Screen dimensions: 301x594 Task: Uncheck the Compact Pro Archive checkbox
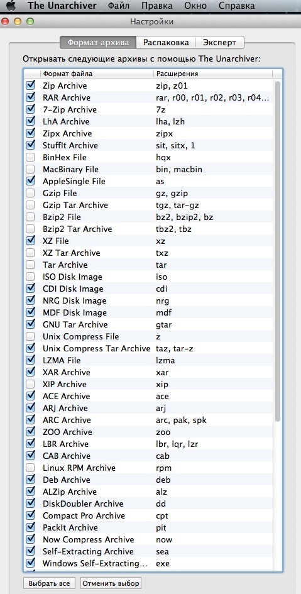click(30, 515)
